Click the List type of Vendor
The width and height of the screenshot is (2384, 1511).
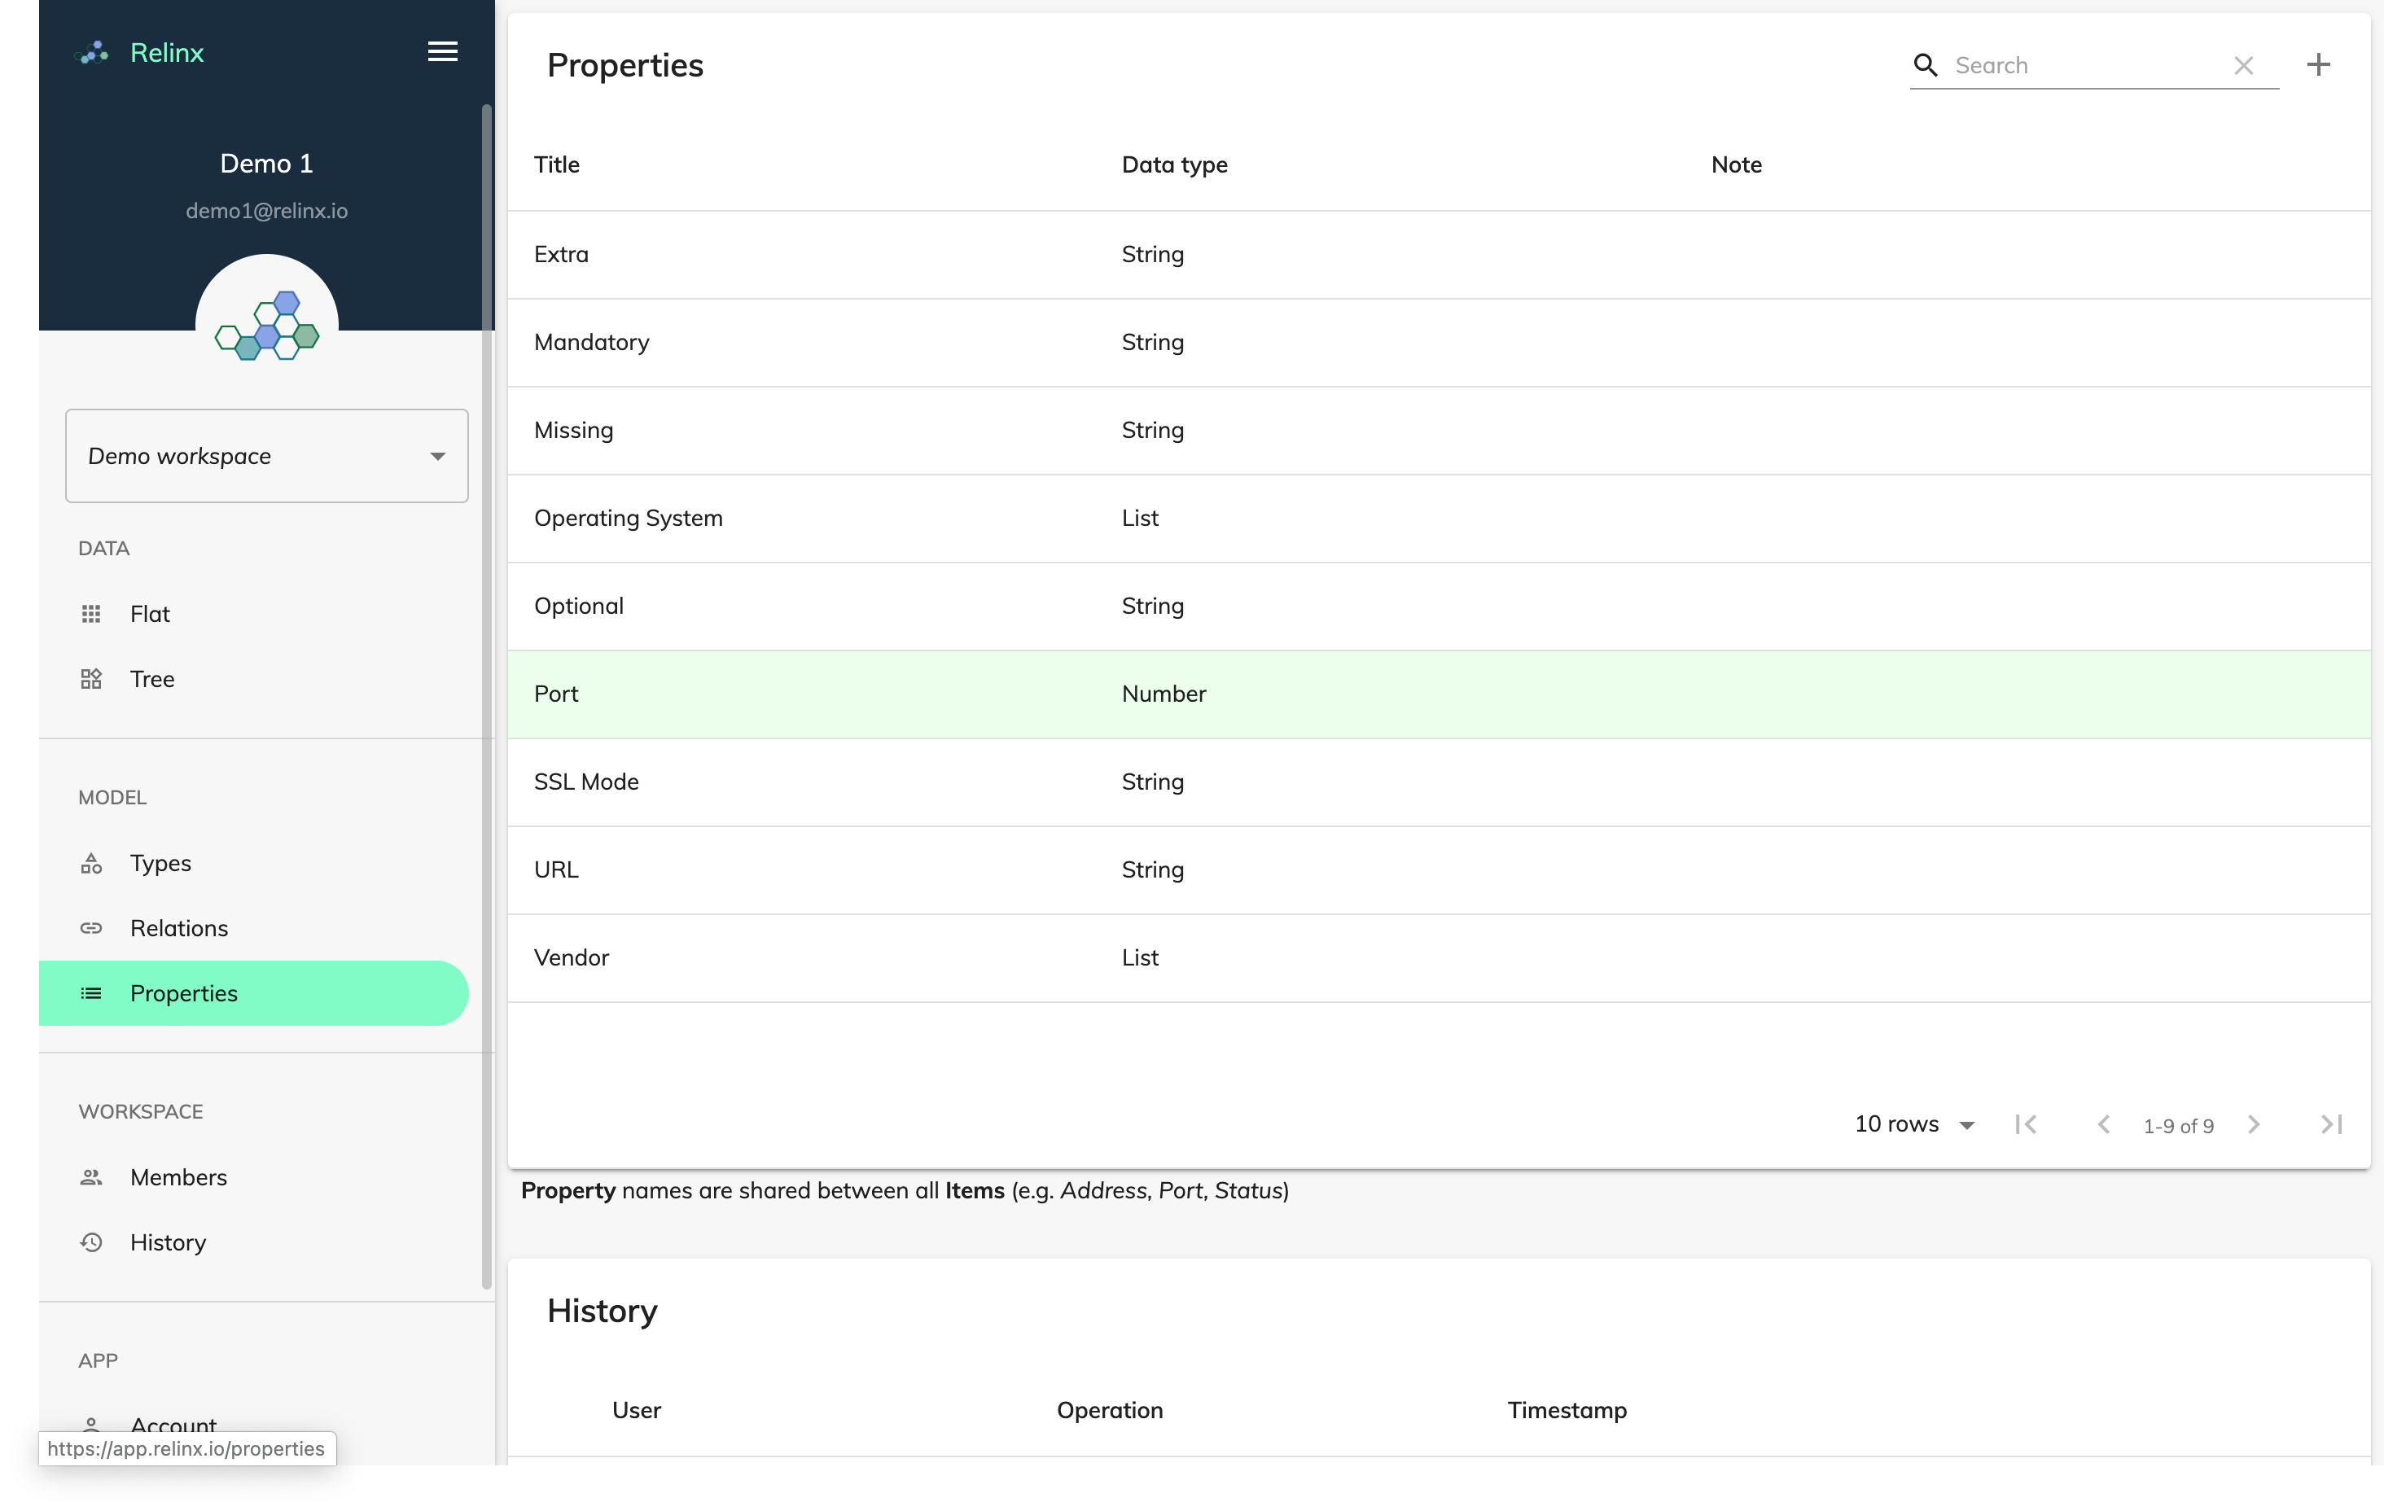tap(1140, 958)
